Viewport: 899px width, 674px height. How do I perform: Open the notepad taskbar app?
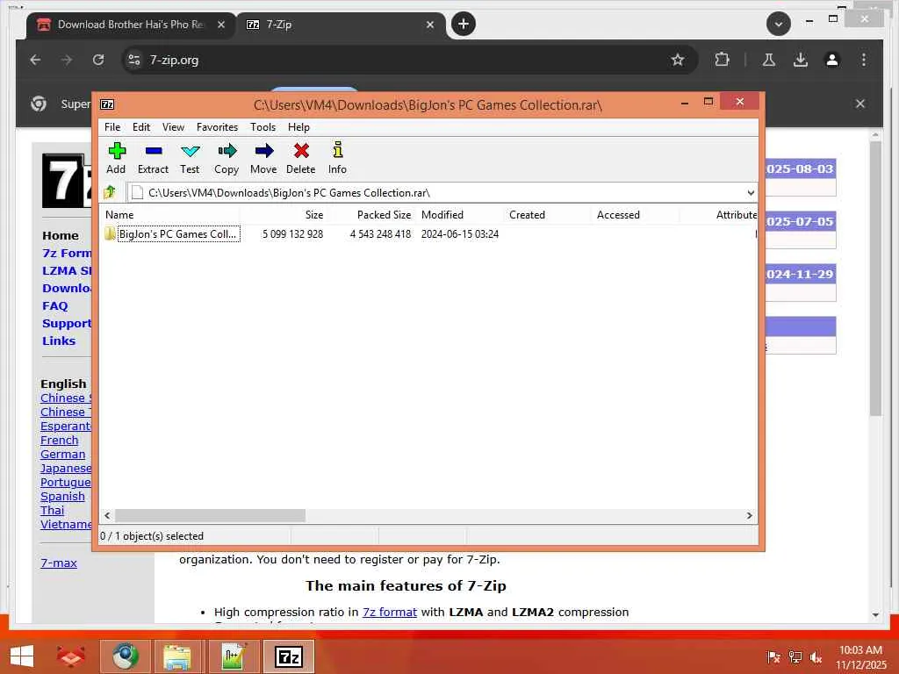233,656
